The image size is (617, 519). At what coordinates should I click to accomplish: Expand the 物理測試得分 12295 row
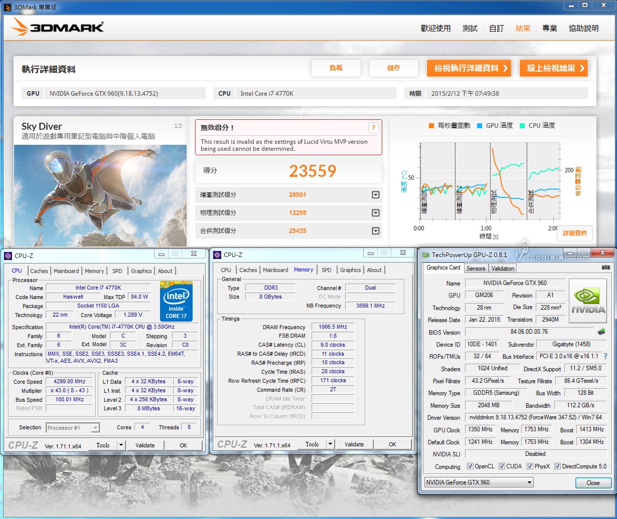pyautogui.click(x=375, y=213)
